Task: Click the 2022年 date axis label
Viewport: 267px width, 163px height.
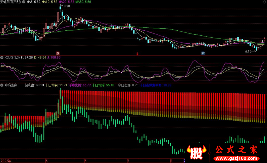Action: coord(6,161)
